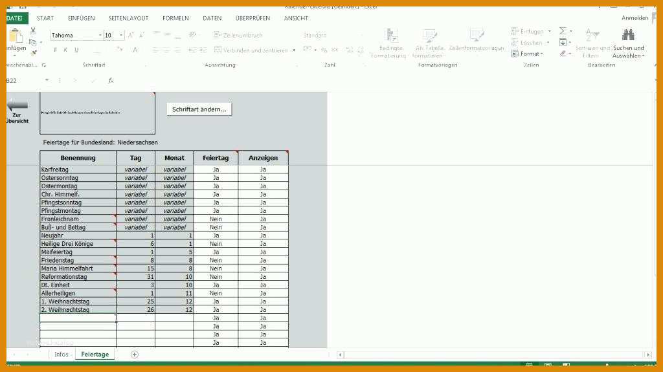Screen dimensions: 663x372
Task: Open the Name Box dropdown arrow
Action: click(x=47, y=80)
